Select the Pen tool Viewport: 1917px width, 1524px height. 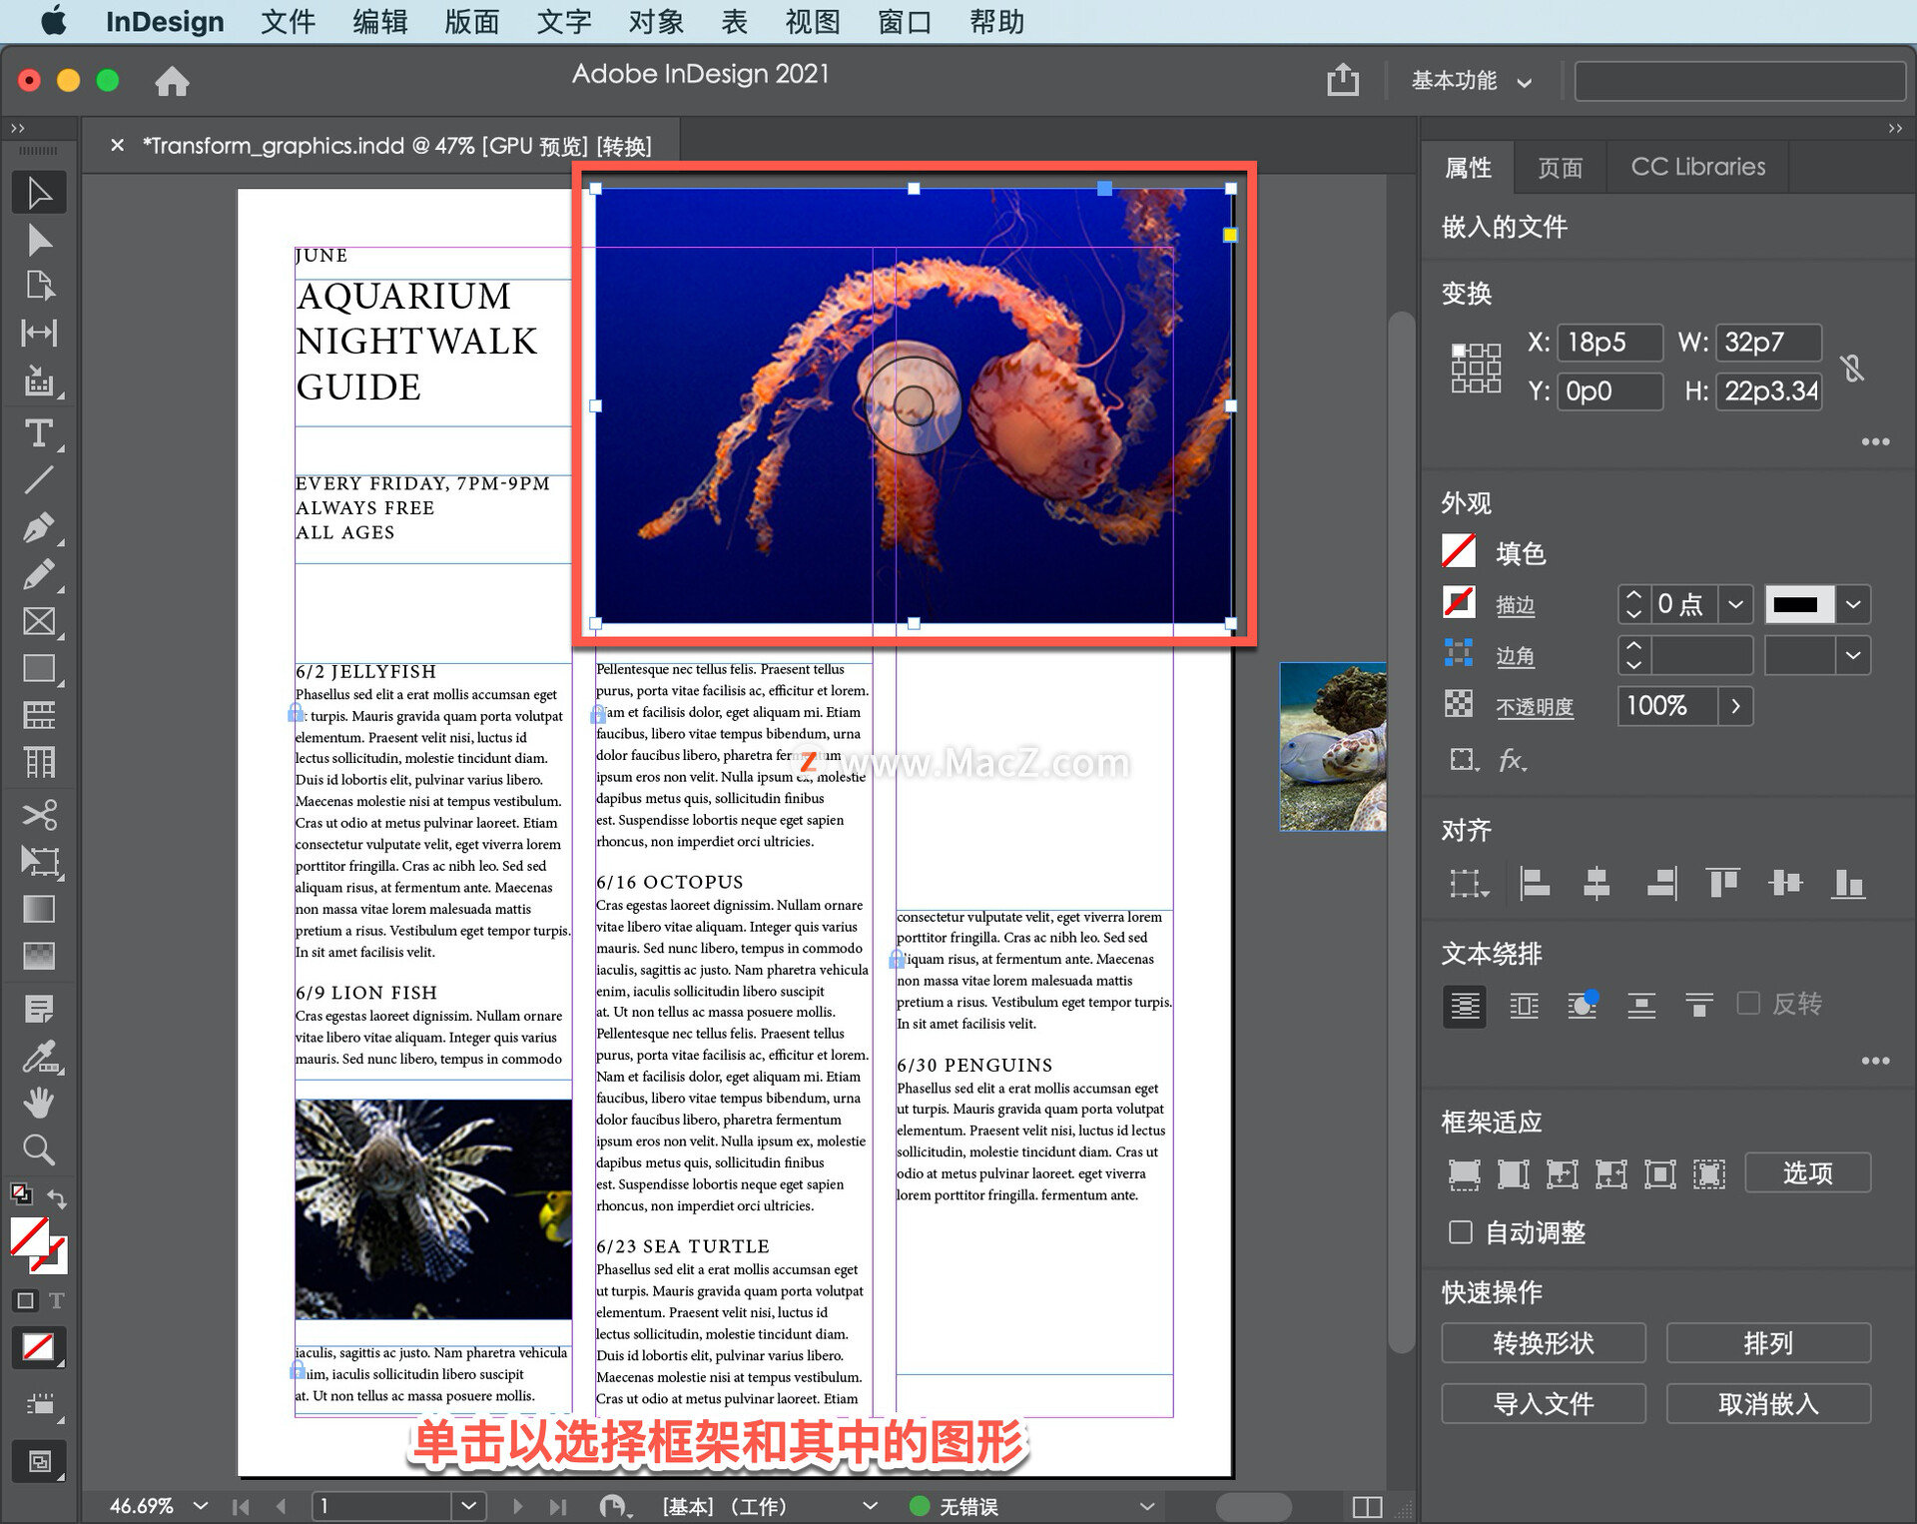coord(39,527)
